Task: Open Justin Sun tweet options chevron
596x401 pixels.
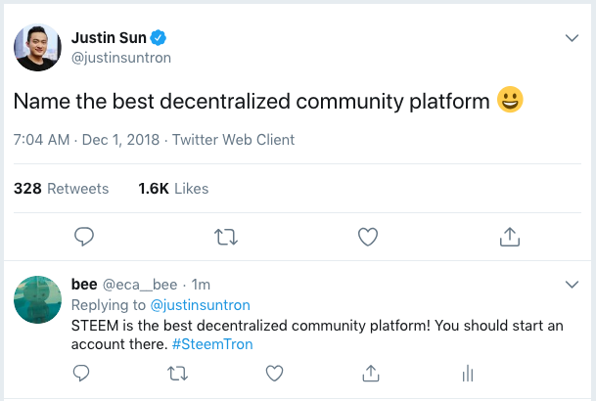Action: (x=573, y=37)
